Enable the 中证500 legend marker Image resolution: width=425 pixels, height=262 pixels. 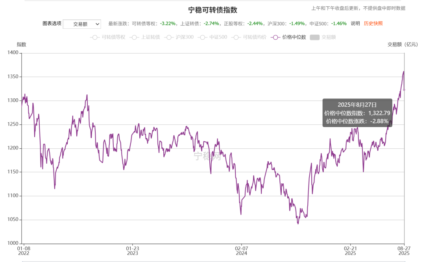click(x=213, y=37)
